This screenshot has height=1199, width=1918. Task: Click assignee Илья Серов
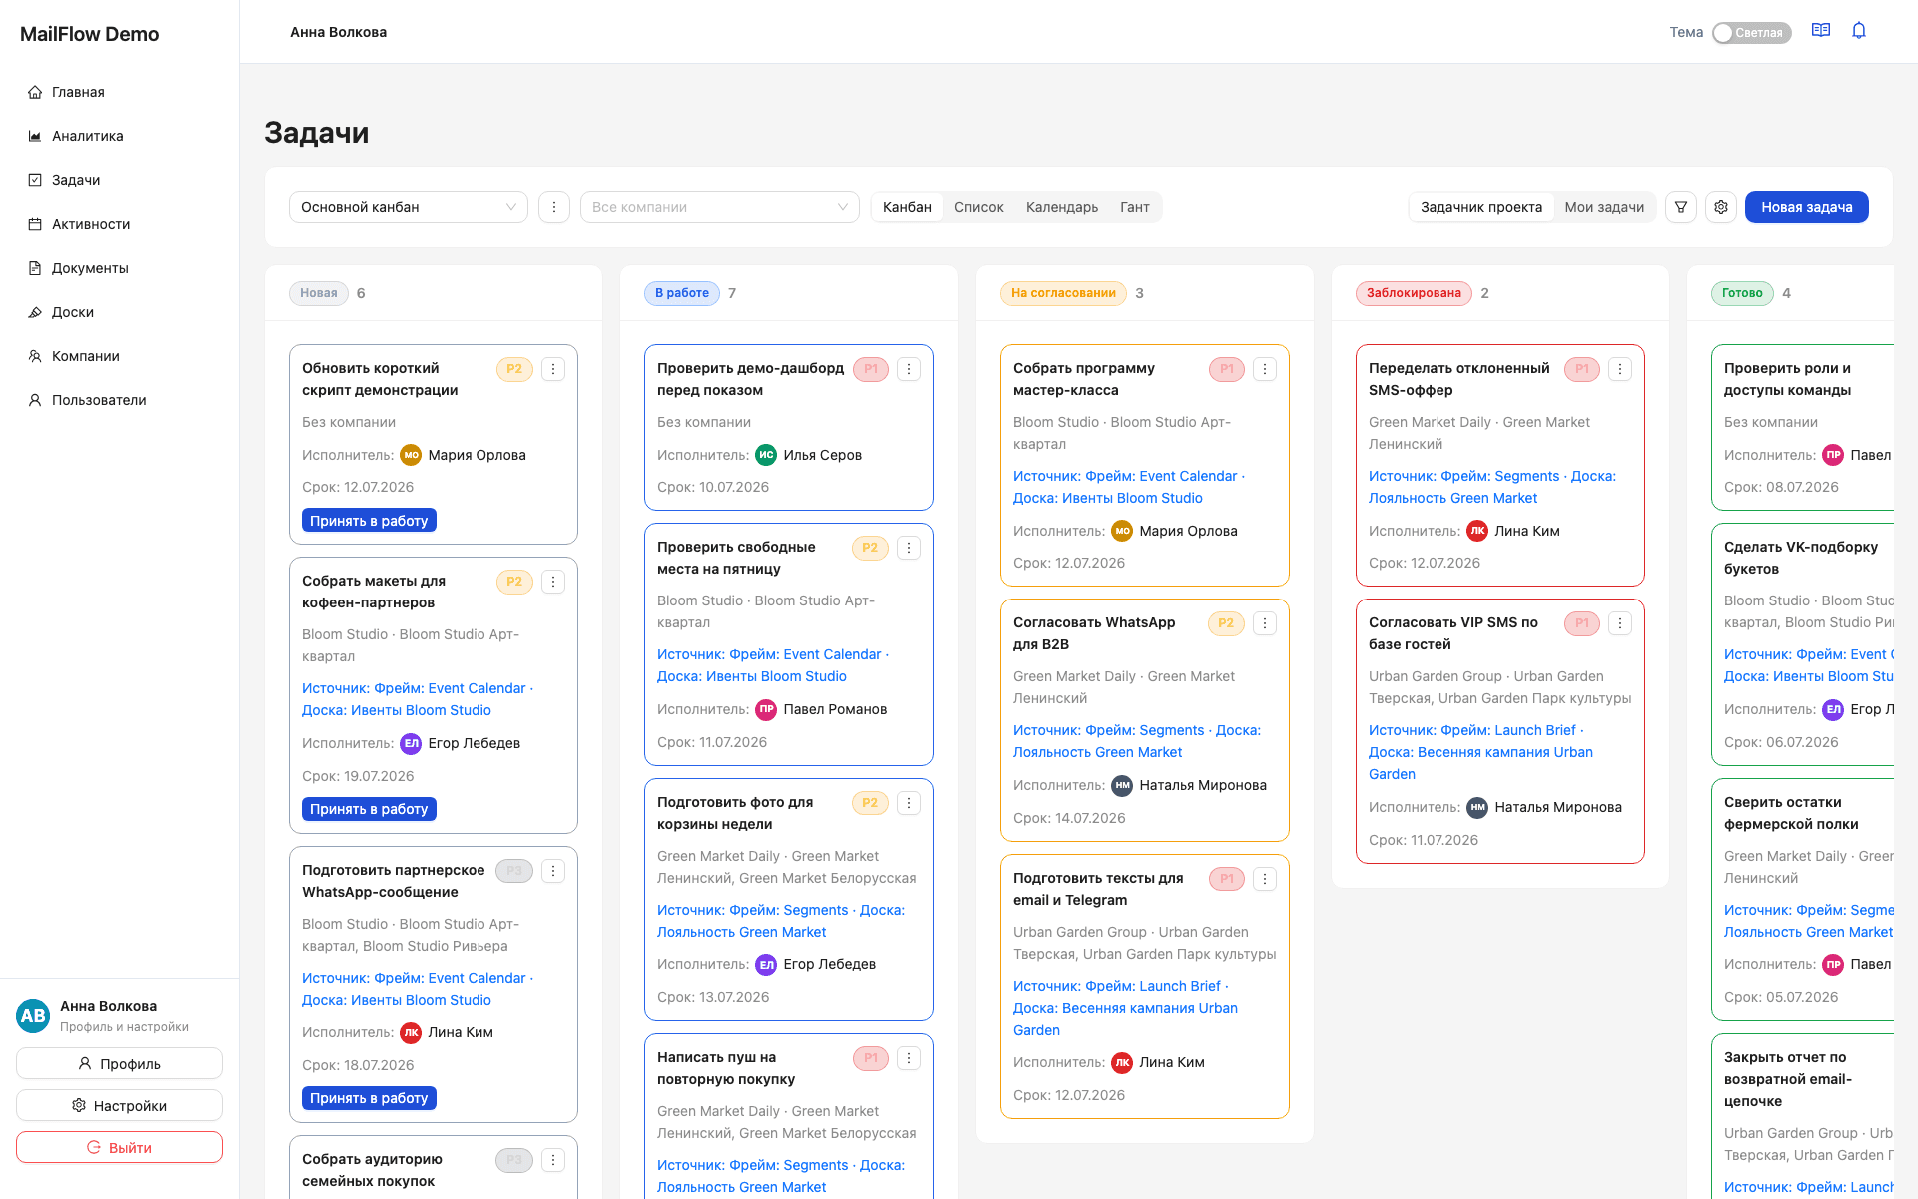click(x=822, y=455)
